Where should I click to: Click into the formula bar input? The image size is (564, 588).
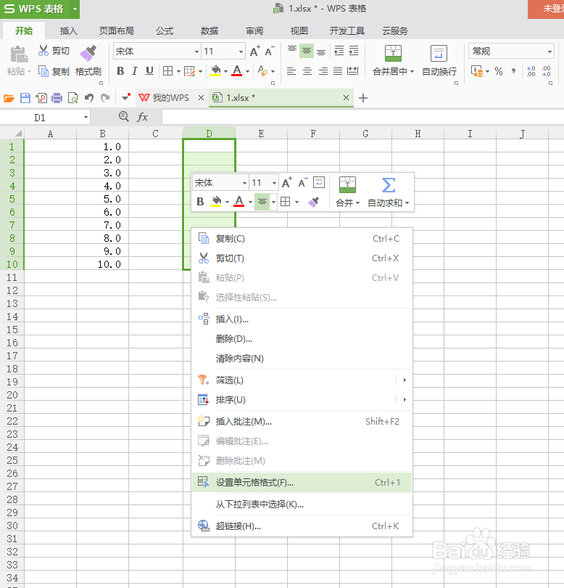click(x=362, y=118)
